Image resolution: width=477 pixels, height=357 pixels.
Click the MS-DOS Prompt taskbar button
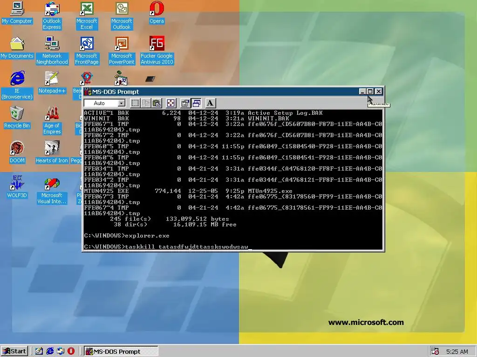pyautogui.click(x=121, y=351)
